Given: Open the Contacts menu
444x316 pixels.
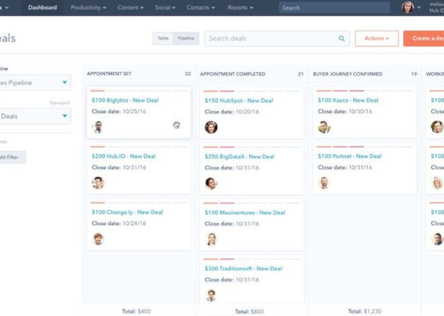Looking at the screenshot, I should click(200, 7).
